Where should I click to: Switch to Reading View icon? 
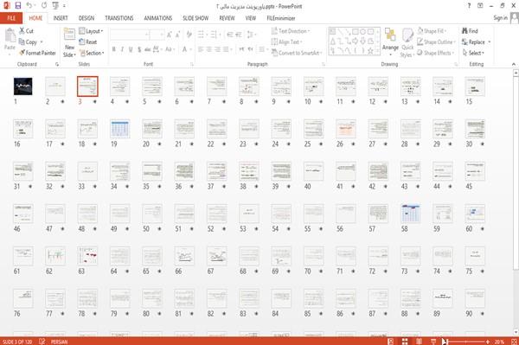pyautogui.click(x=419, y=342)
